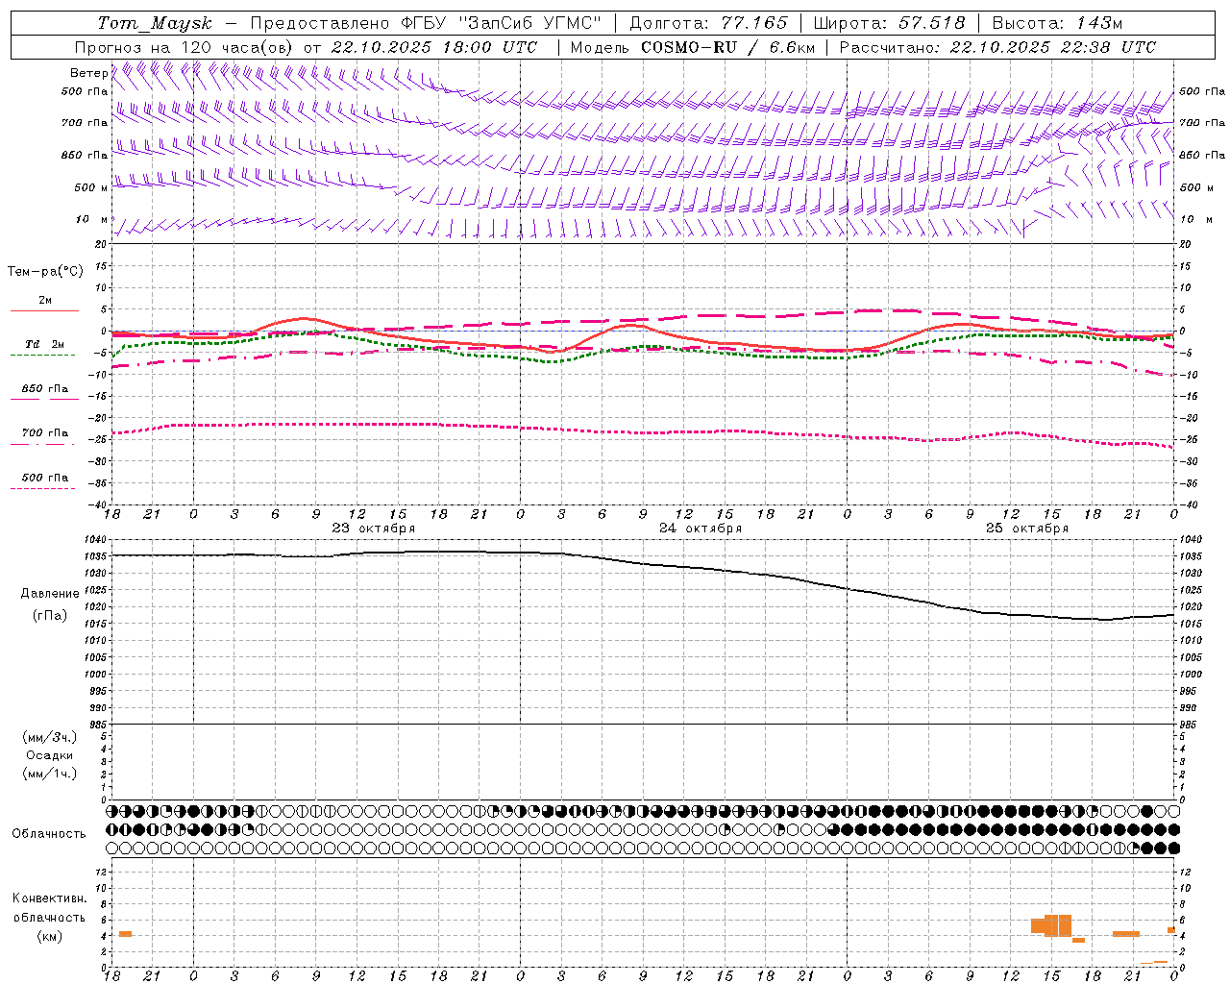The height and width of the screenshot is (984, 1230).
Task: Select the Осадки precipitation label
Action: click(49, 755)
